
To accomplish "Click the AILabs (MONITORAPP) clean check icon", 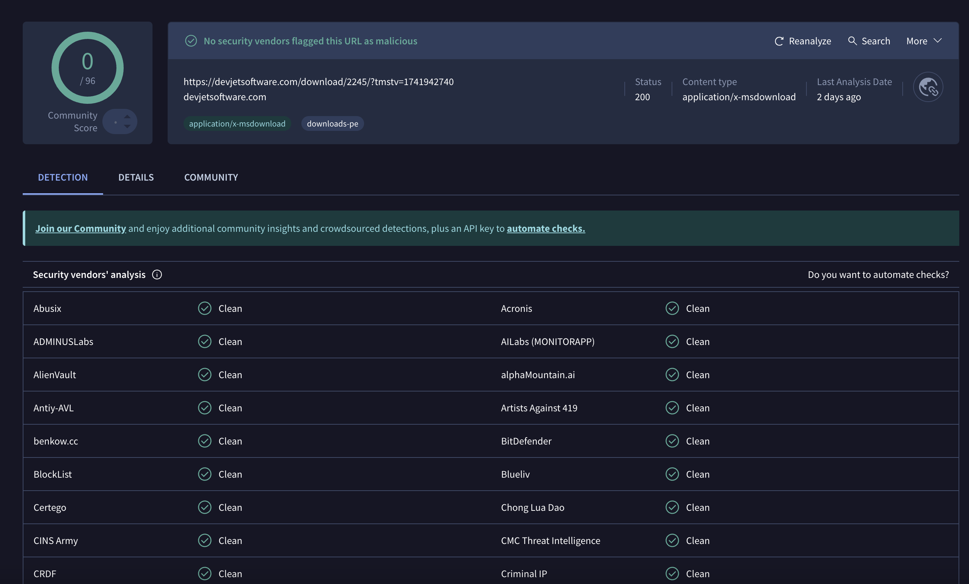I will coord(672,341).
